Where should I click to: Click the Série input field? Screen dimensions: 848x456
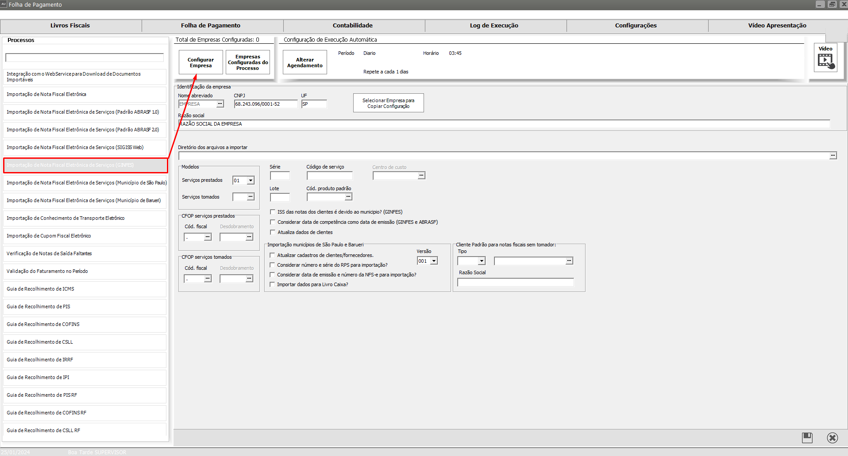(280, 176)
